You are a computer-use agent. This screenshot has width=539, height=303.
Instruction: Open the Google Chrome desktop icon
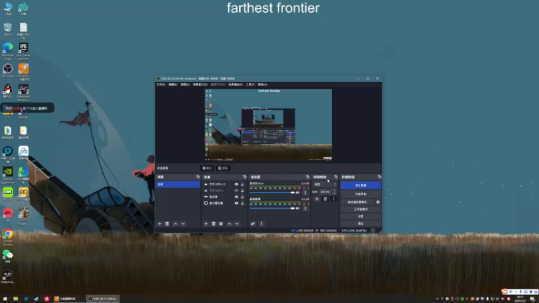point(7,237)
